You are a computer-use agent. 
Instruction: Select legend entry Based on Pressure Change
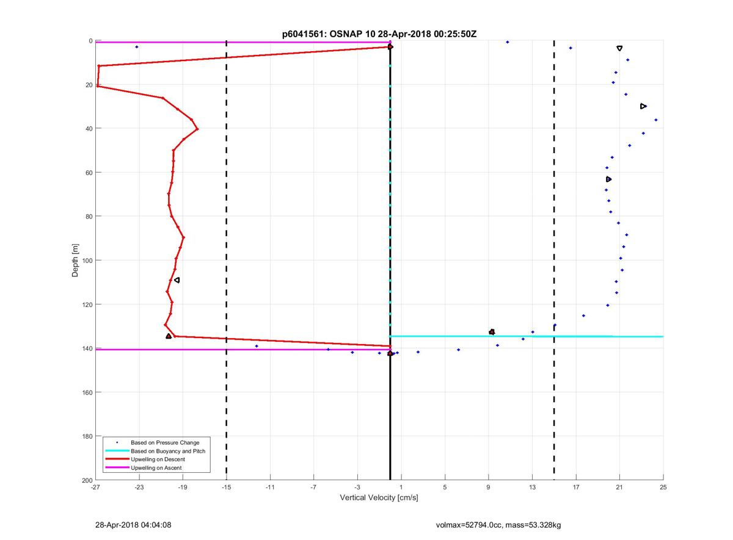click(x=165, y=442)
